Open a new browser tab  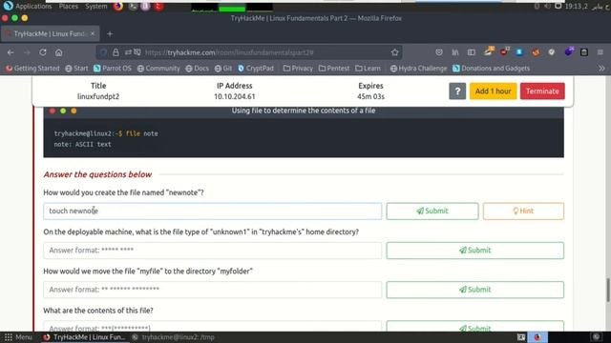click(x=110, y=34)
